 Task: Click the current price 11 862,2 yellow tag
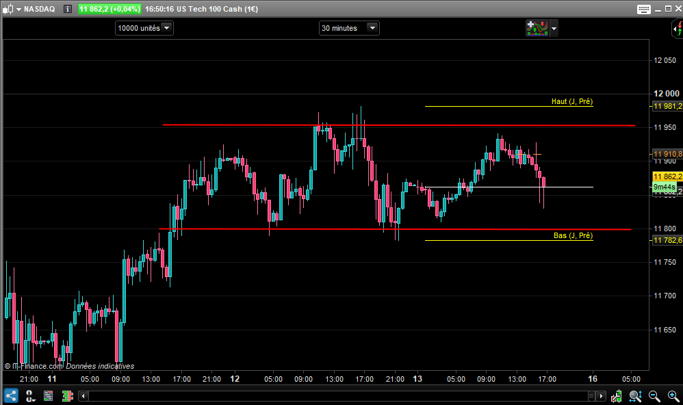(x=667, y=177)
